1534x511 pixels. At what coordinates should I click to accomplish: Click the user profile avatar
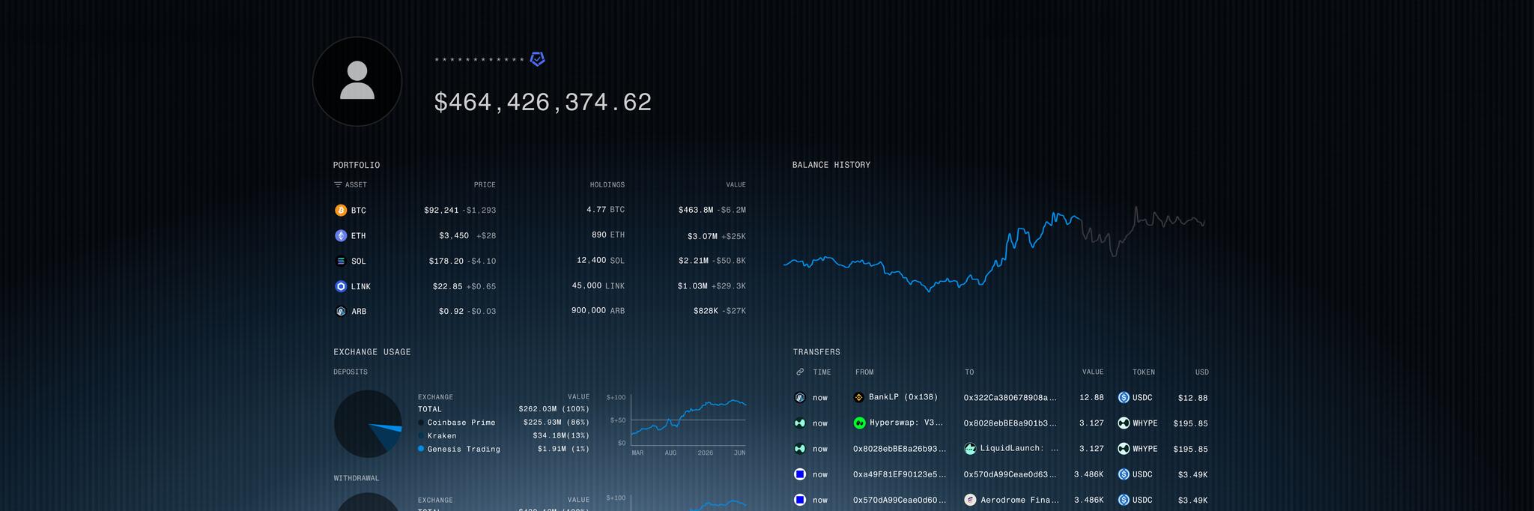(357, 81)
